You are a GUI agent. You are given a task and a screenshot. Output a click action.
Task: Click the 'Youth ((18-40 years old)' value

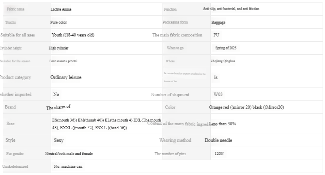click(x=73, y=35)
